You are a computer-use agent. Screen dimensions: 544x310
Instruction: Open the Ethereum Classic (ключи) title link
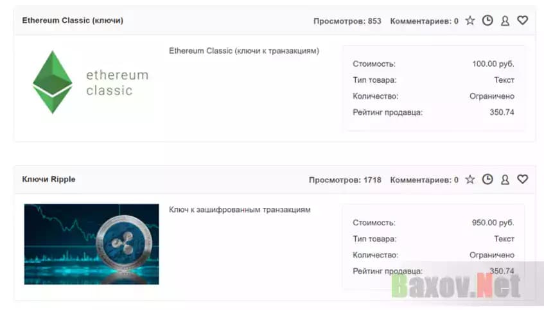pyautogui.click(x=73, y=21)
